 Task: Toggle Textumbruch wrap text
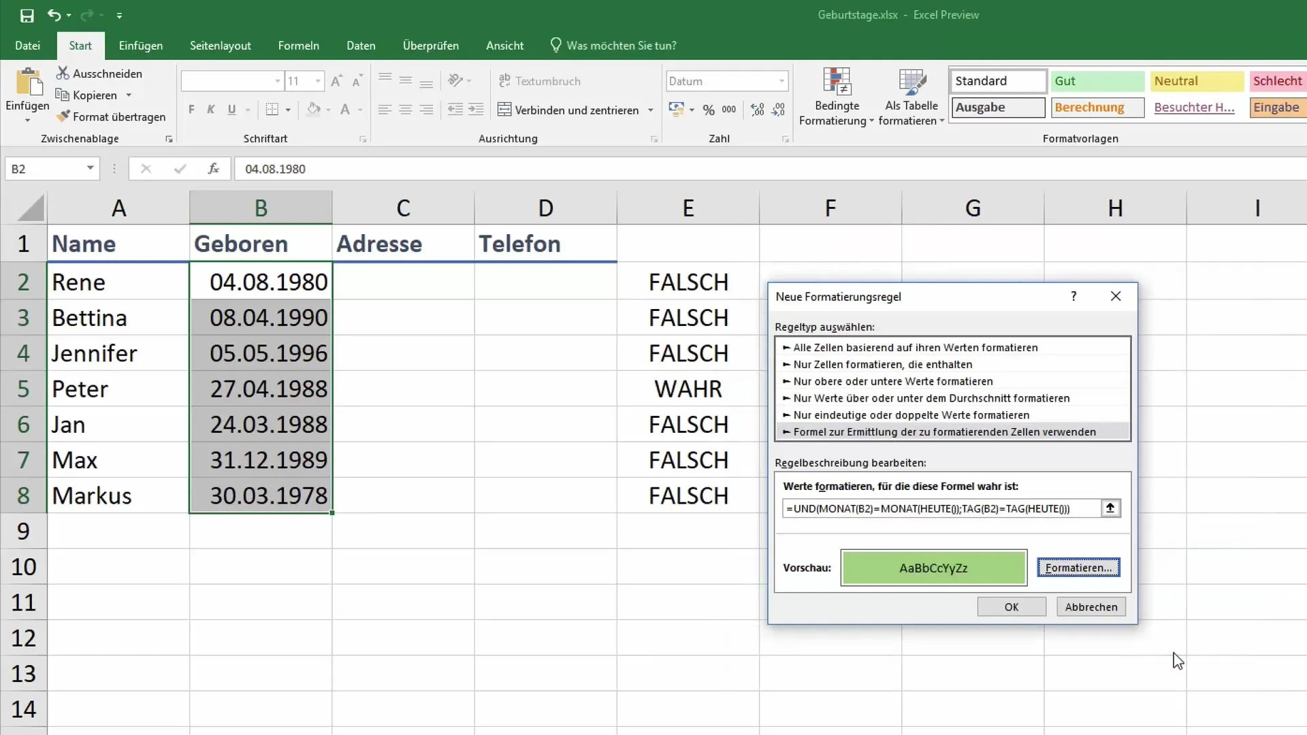pyautogui.click(x=539, y=81)
